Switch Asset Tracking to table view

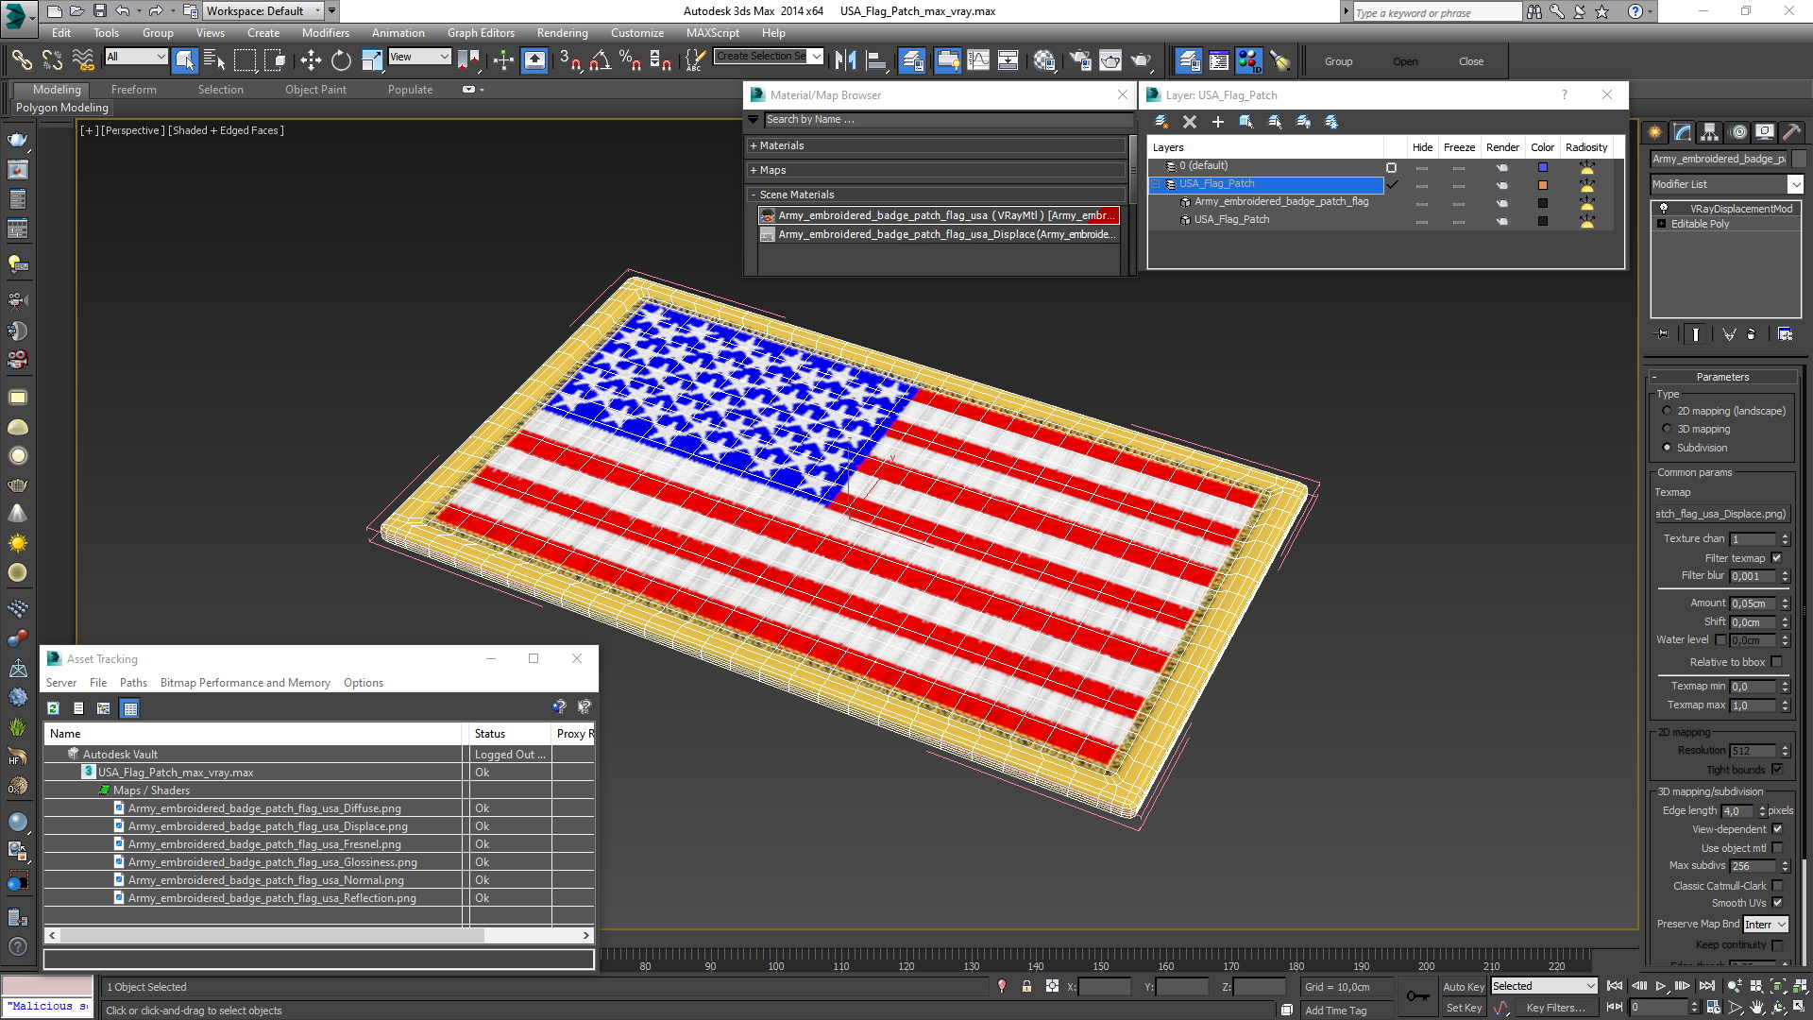pyautogui.click(x=130, y=707)
